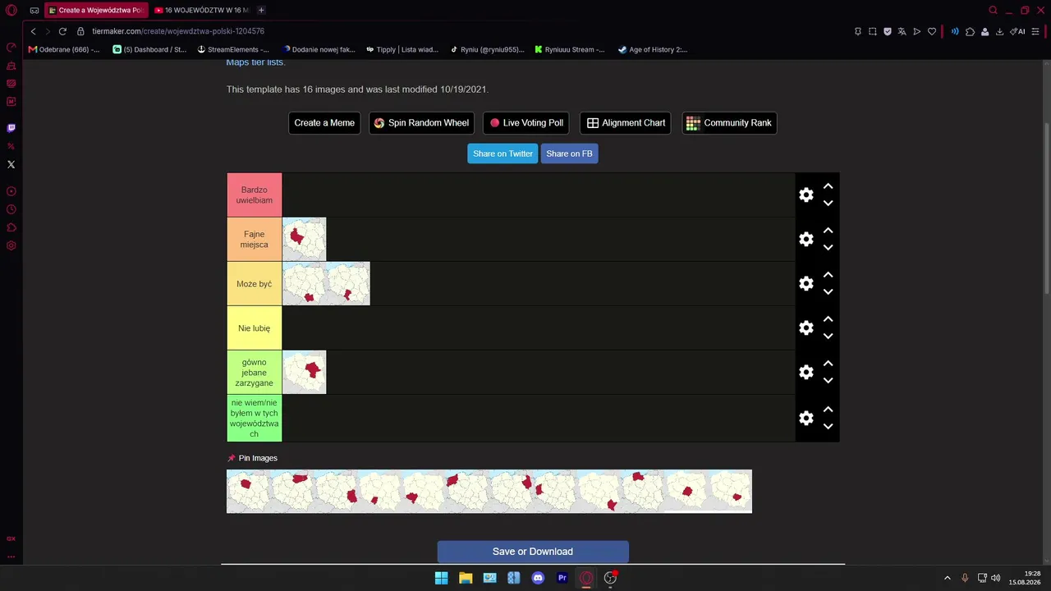Open Dashboard bookmark
Image resolution: width=1051 pixels, height=591 pixels.
click(x=149, y=49)
